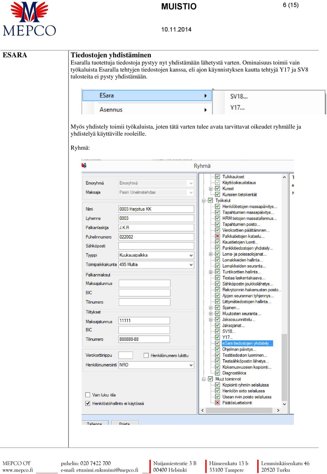Click the tree's vertical scrollbar up arrow
The height and width of the screenshot is (474, 327).
(x=284, y=177)
